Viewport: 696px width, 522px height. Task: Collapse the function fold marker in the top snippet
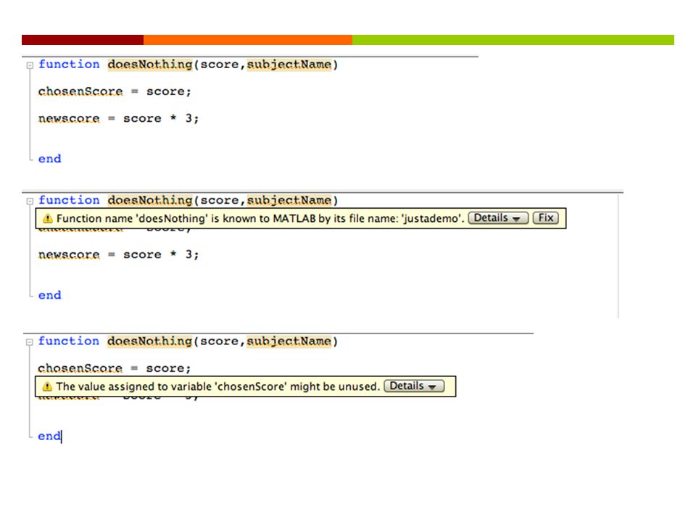pyautogui.click(x=30, y=66)
